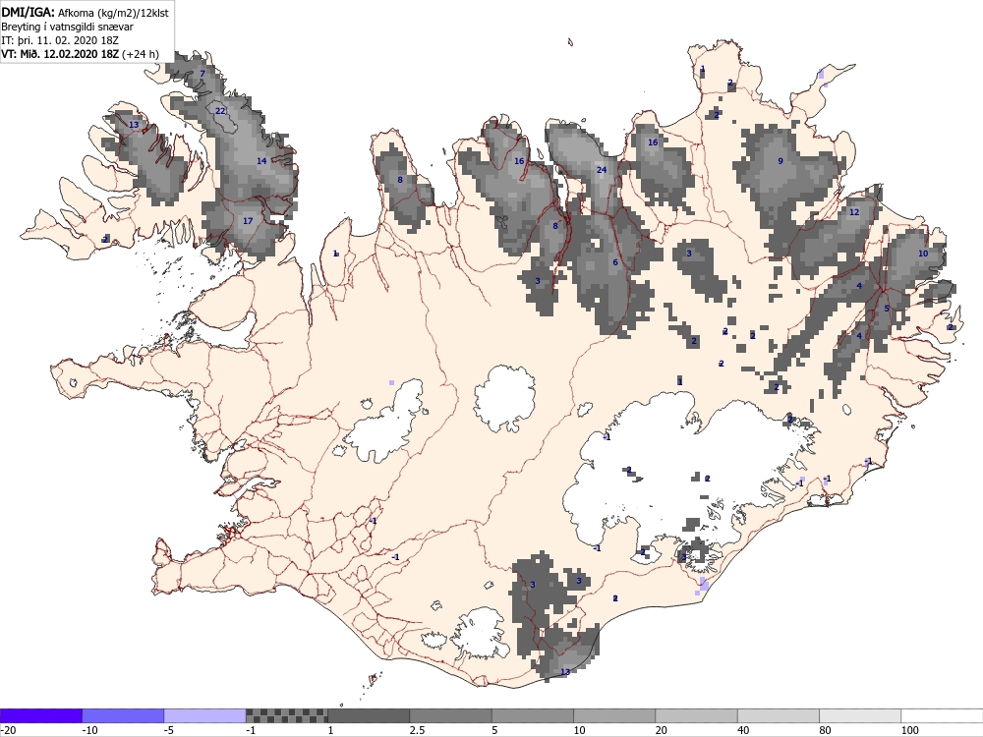
Task: Pick the legend swatch for 40 to 80
Action: (x=779, y=715)
